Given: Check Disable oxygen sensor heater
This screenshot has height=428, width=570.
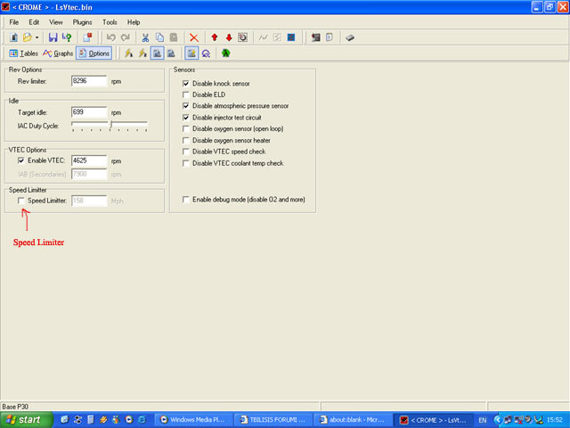Looking at the screenshot, I should pos(186,141).
